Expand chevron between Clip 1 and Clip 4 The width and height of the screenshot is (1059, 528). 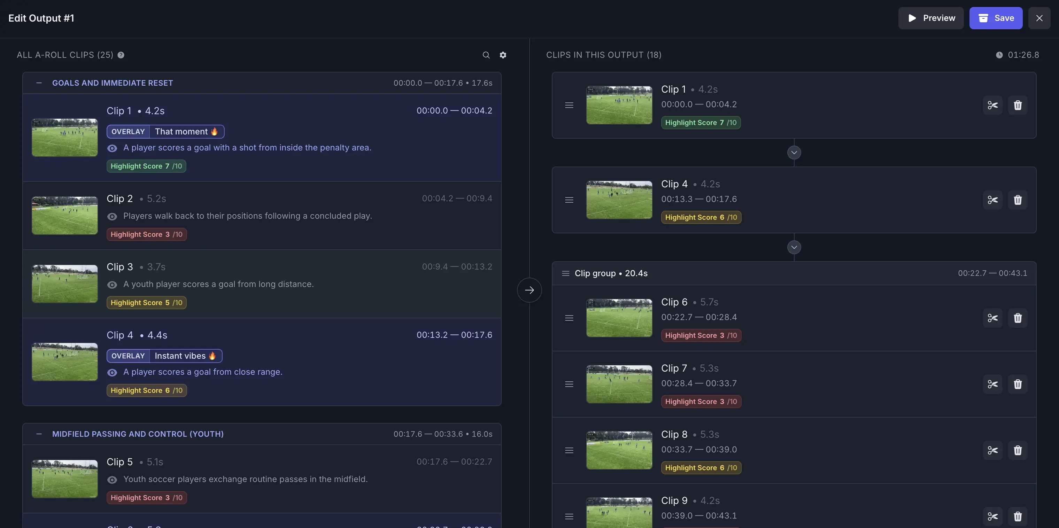tap(794, 153)
